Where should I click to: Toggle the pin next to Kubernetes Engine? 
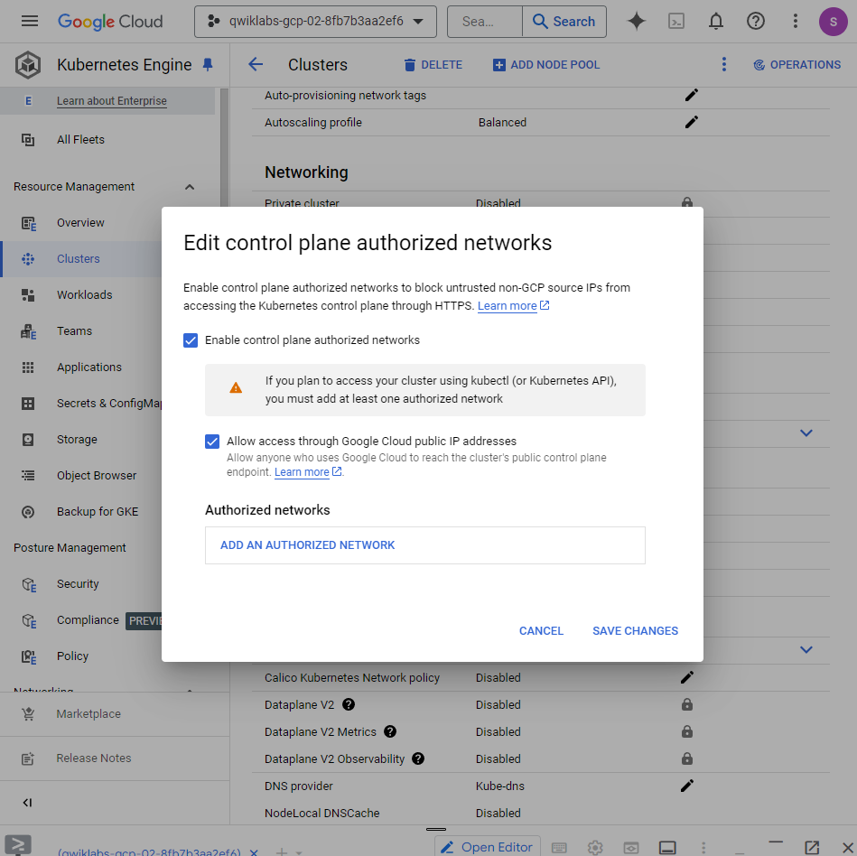point(208,64)
